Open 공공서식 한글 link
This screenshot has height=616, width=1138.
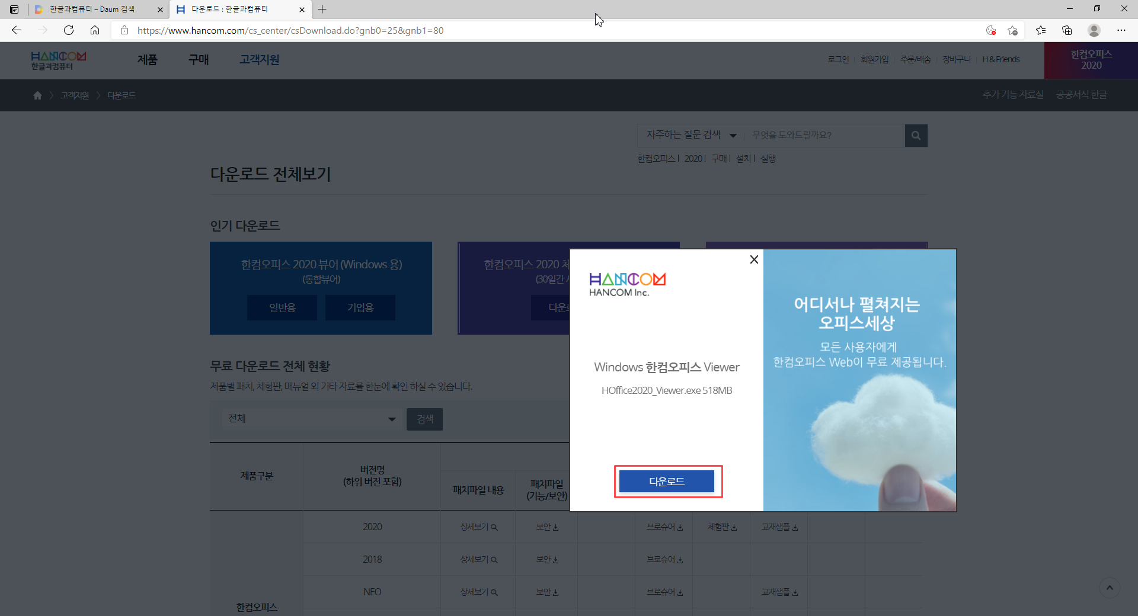1081,95
